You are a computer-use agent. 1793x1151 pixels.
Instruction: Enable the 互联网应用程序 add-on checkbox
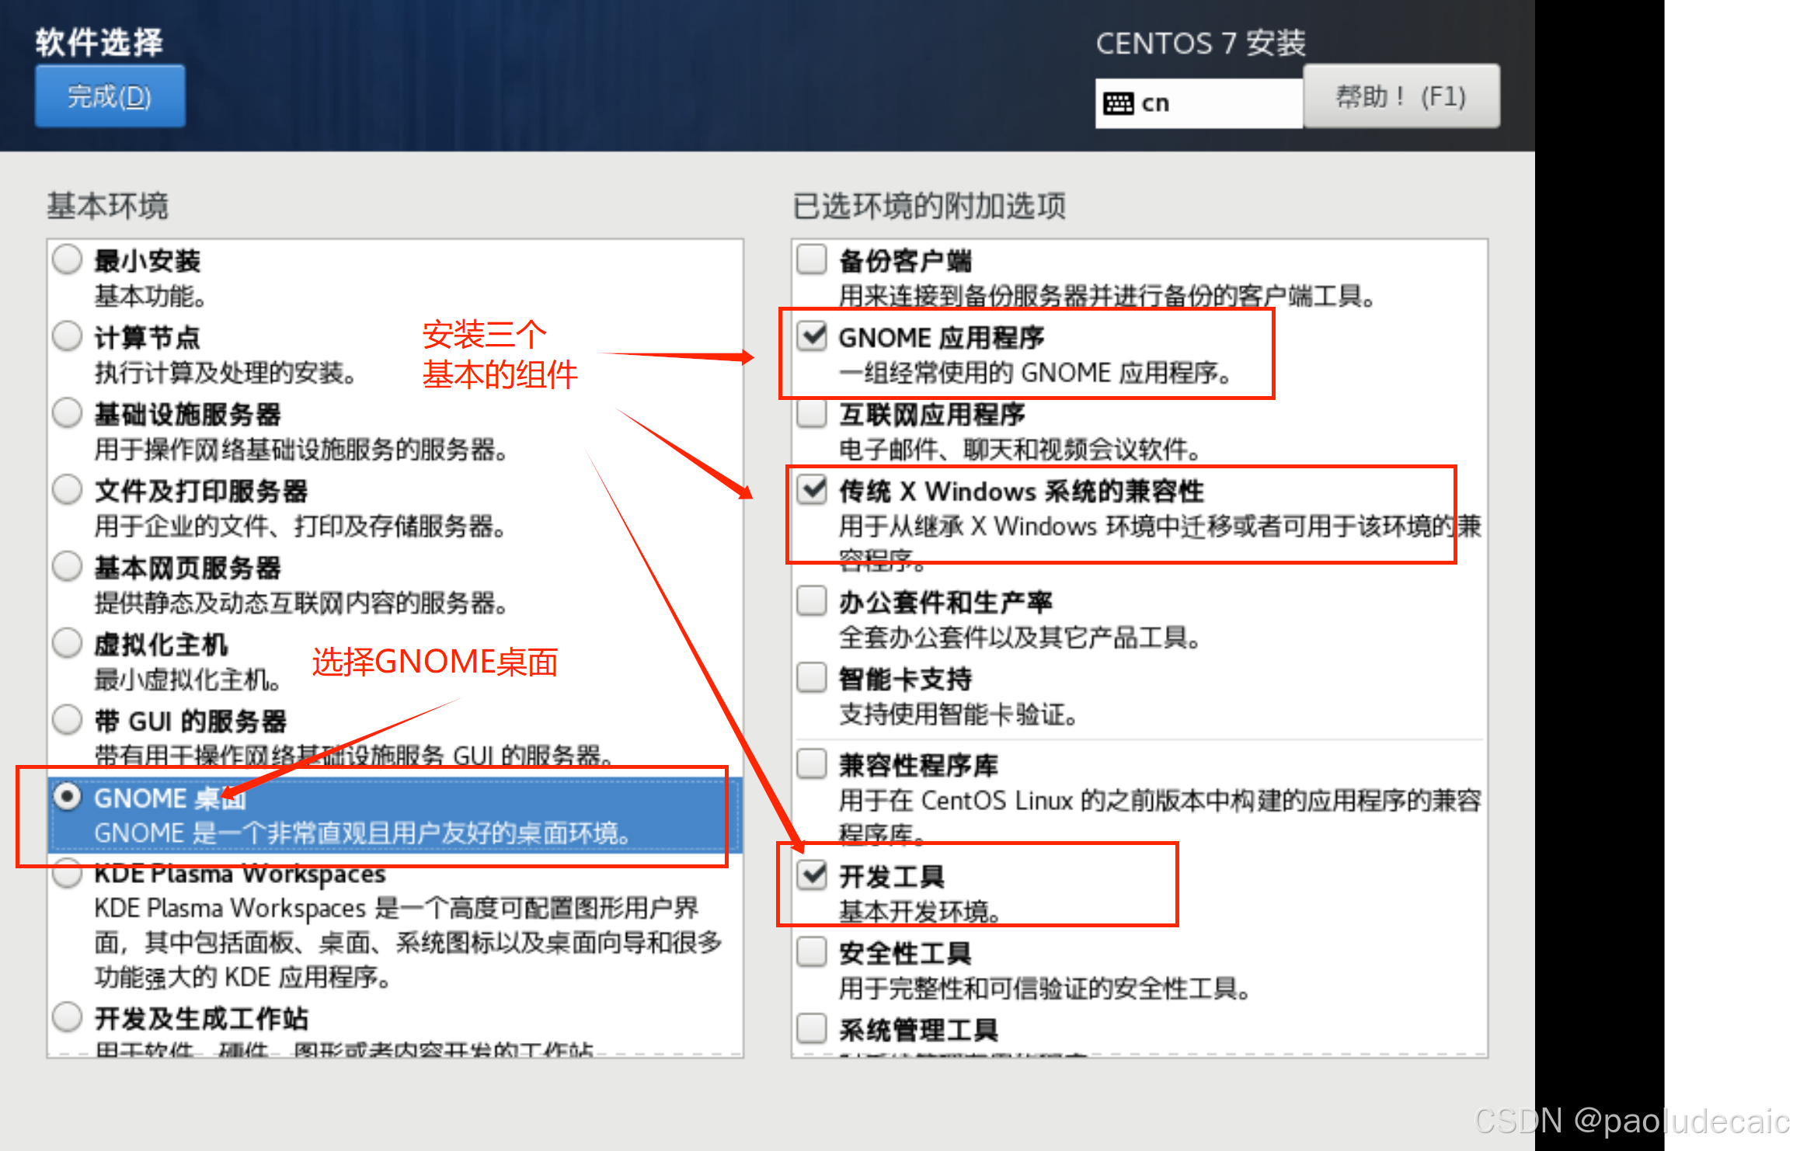tap(812, 413)
